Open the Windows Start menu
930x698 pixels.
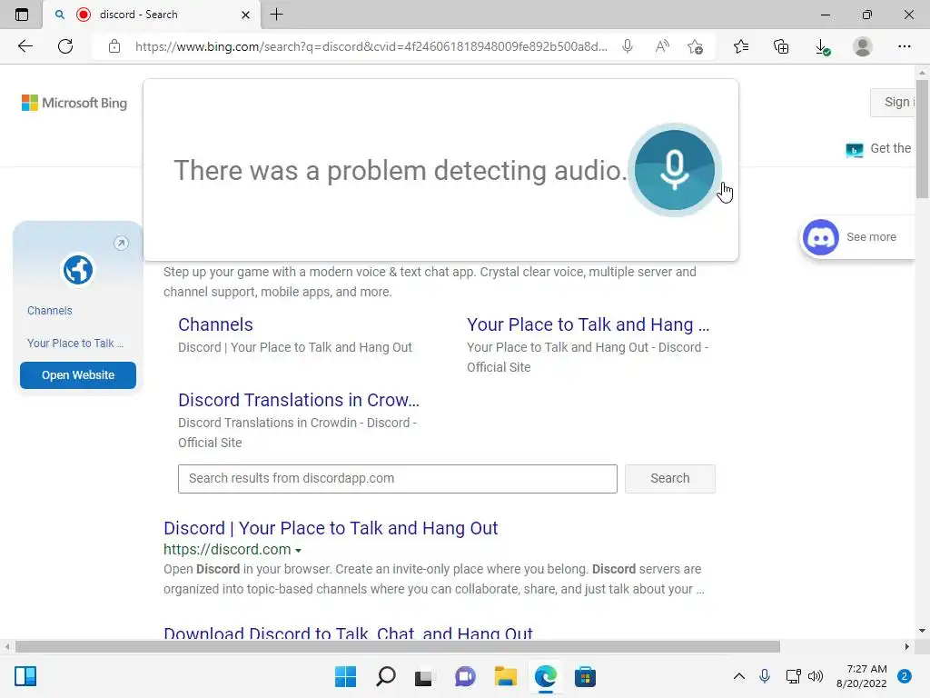click(x=345, y=676)
